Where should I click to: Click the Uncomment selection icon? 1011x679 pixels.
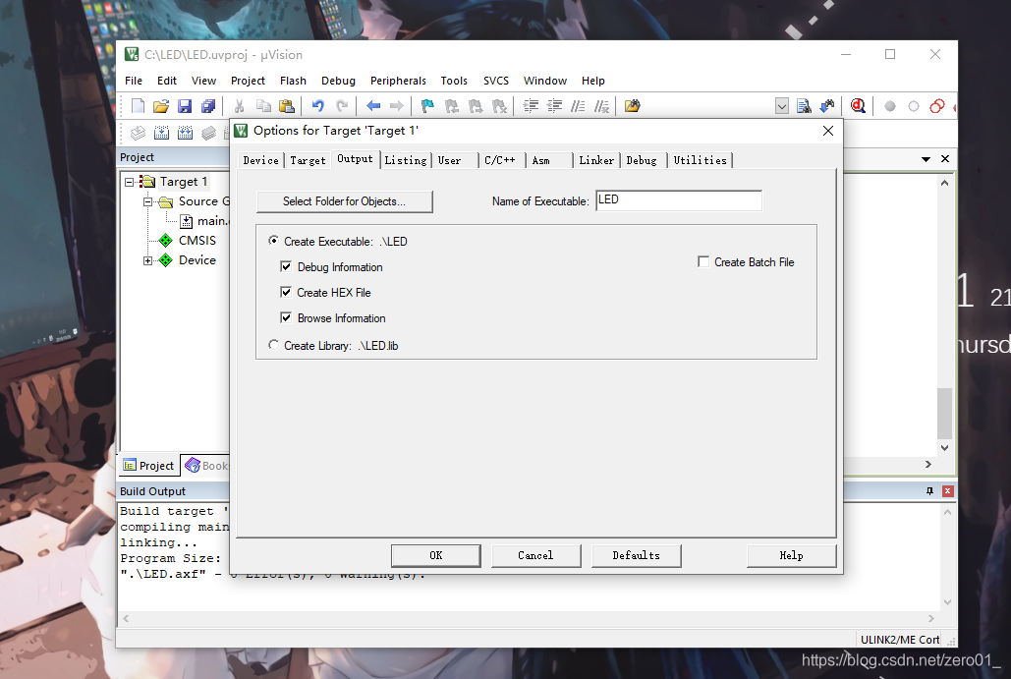[601, 106]
